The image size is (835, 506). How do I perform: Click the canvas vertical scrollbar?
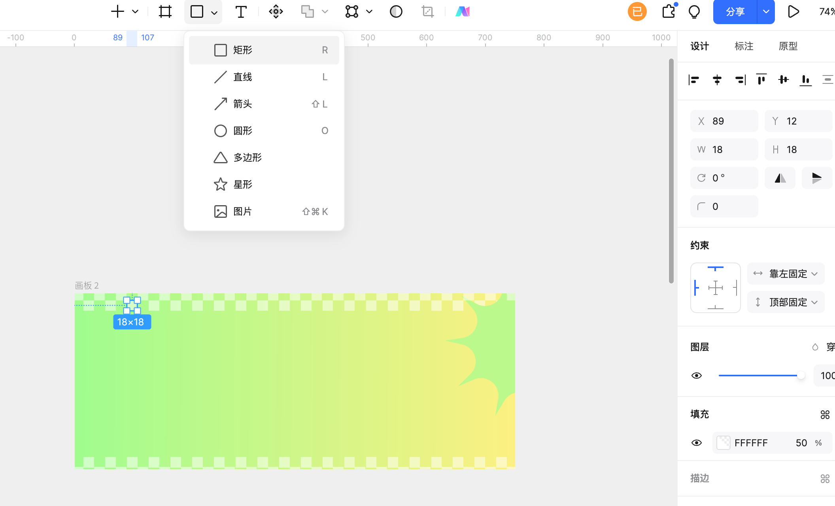coord(671,171)
